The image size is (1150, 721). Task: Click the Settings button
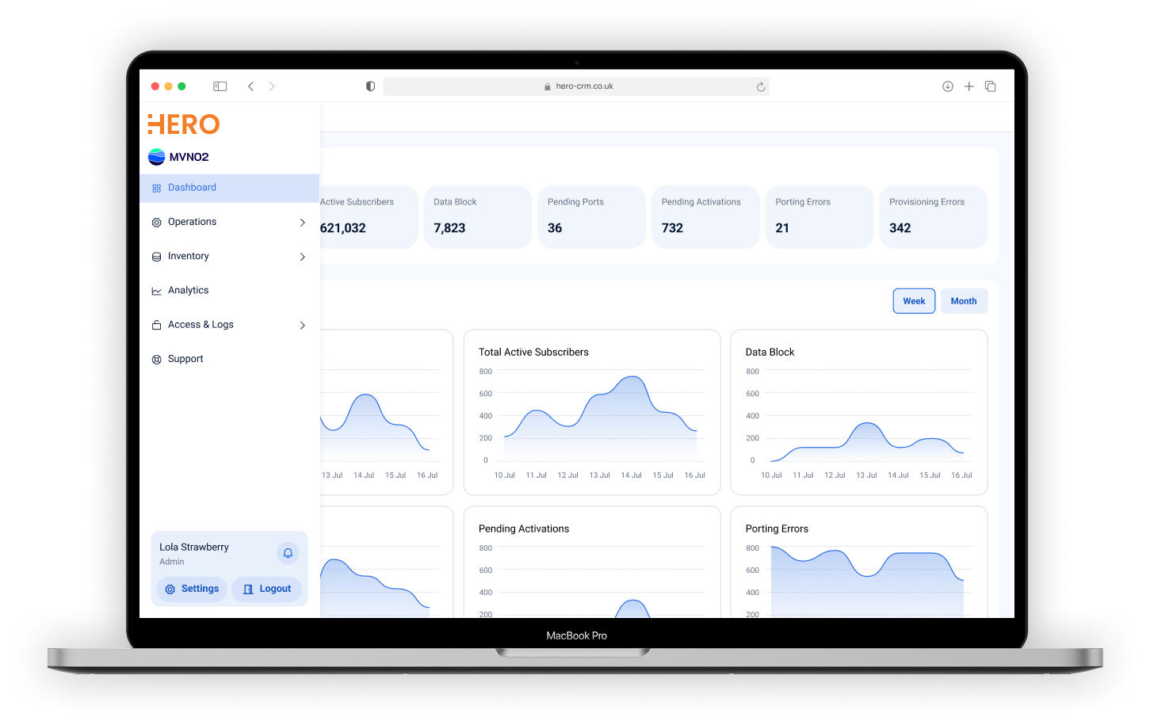[192, 589]
